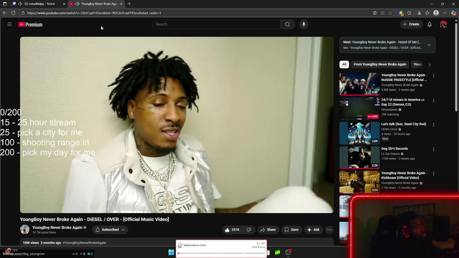Open the YouTube account avatar menu

444,24
